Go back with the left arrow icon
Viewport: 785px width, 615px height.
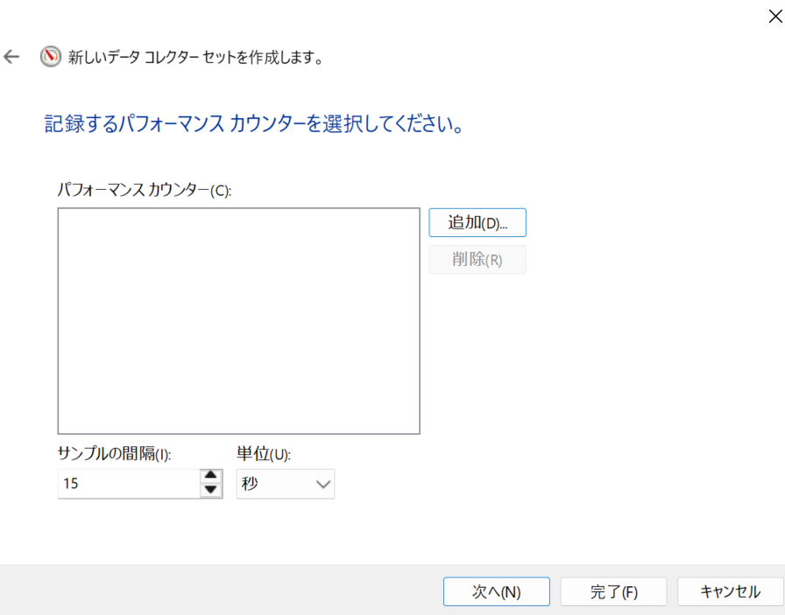pyautogui.click(x=11, y=57)
